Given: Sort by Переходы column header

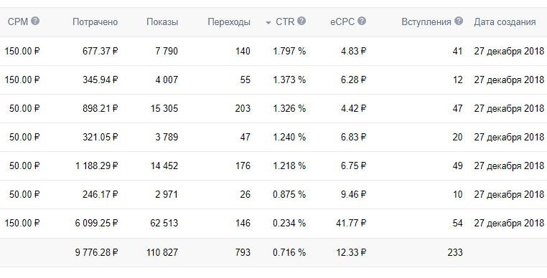Looking at the screenshot, I should tap(229, 22).
